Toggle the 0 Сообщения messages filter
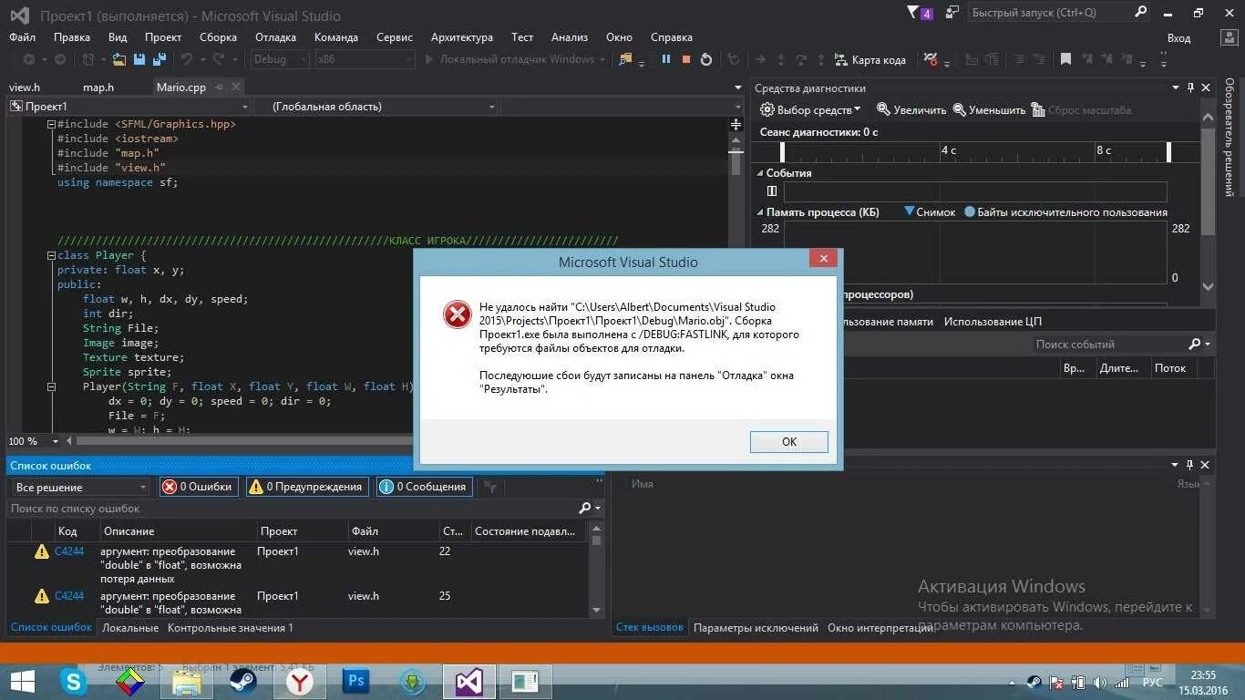The width and height of the screenshot is (1245, 700). [424, 487]
